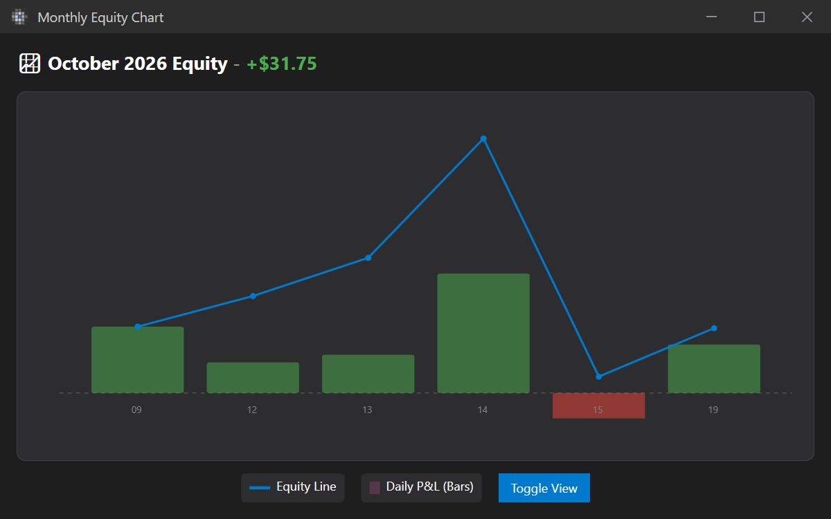Click the Toggle View button
Viewport: 831px width, 519px height.
[544, 488]
